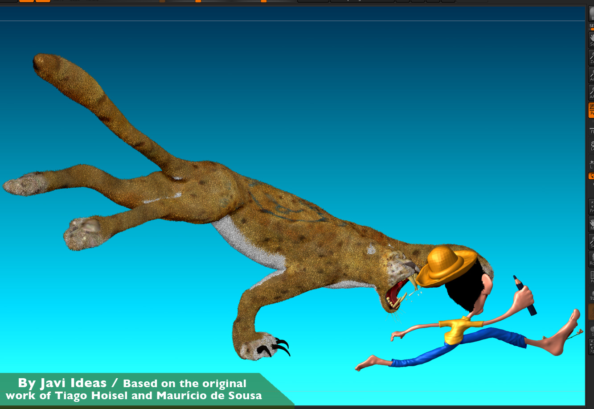Image resolution: width=594 pixels, height=409 pixels.
Task: Select the Move hand tool
Action: coord(592,224)
